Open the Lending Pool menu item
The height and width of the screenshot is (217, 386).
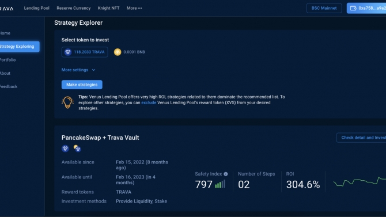[x=37, y=8]
